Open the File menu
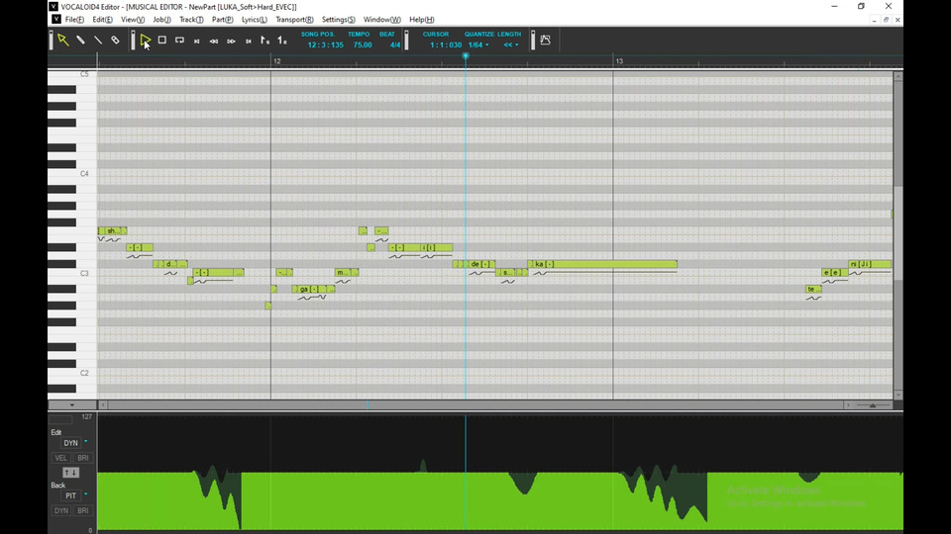This screenshot has width=951, height=534. 74,20
